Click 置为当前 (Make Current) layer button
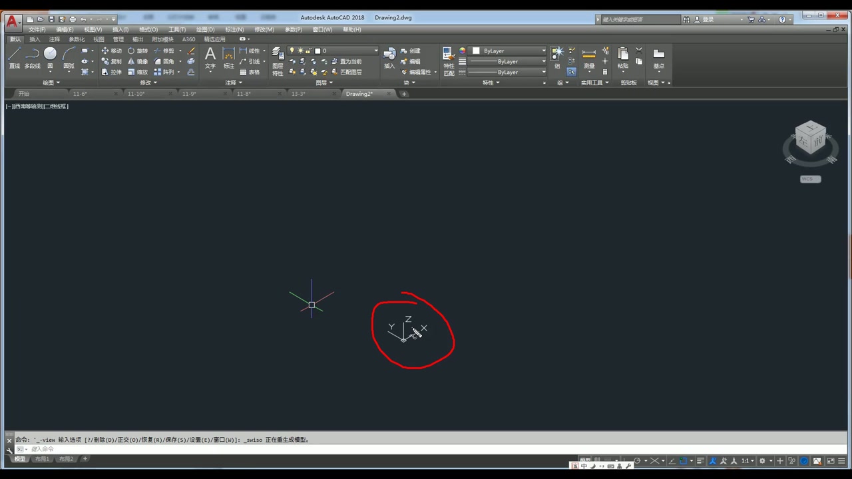The image size is (852, 479). click(345, 61)
